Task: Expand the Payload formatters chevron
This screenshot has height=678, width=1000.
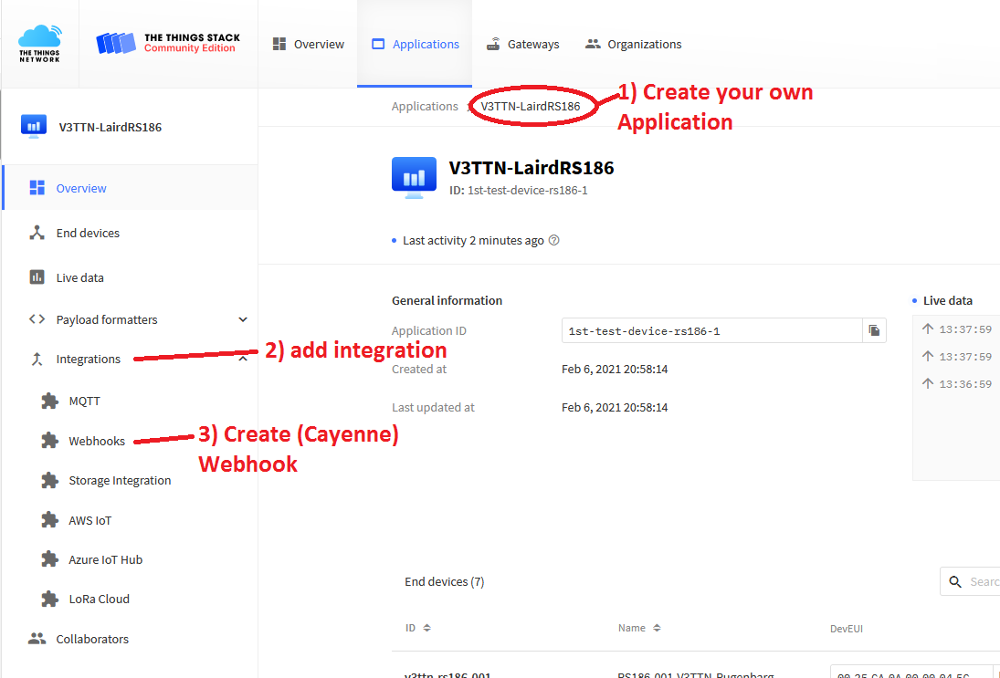Action: (x=243, y=319)
